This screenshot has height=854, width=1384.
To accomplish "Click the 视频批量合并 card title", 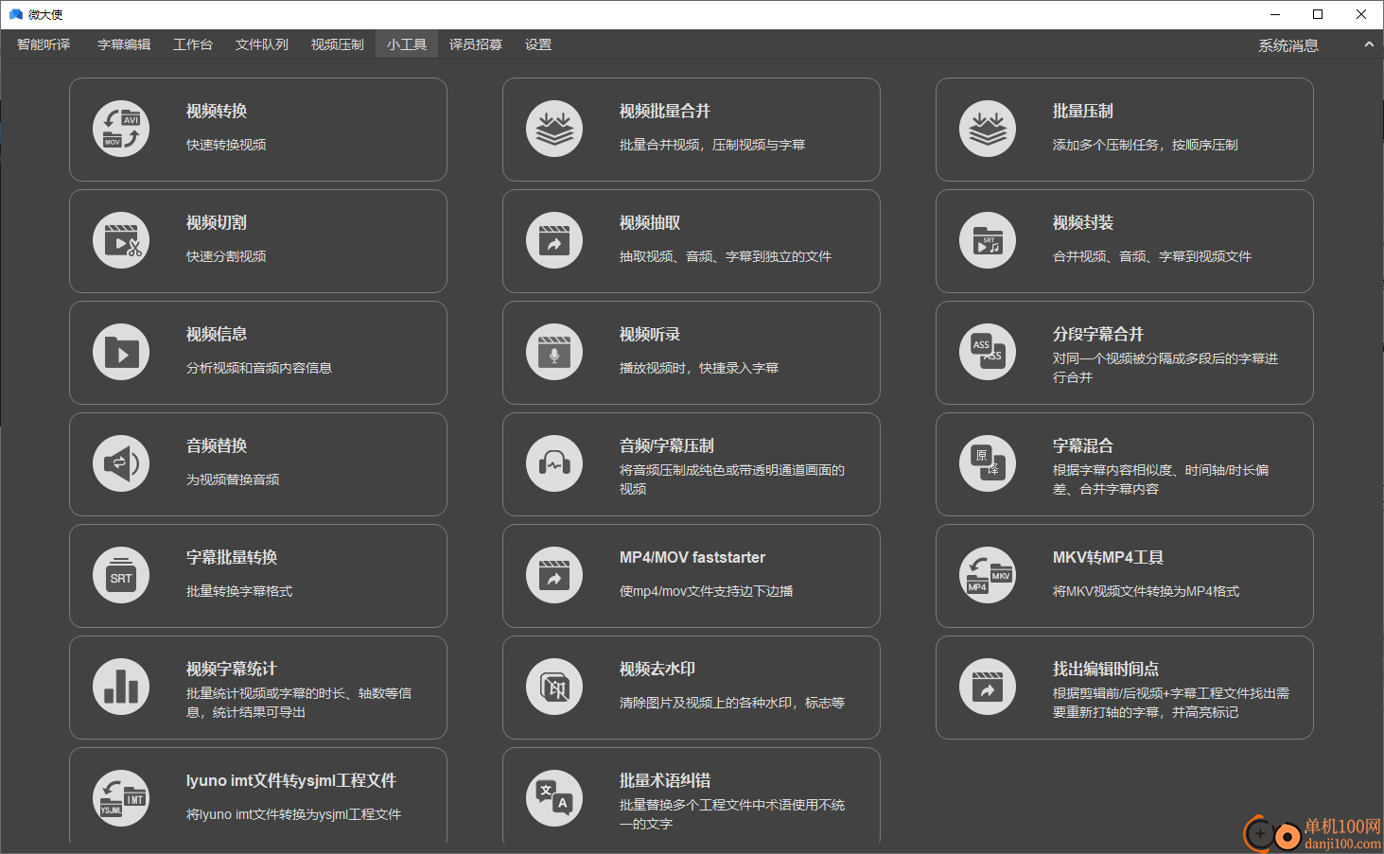I will pos(665,112).
